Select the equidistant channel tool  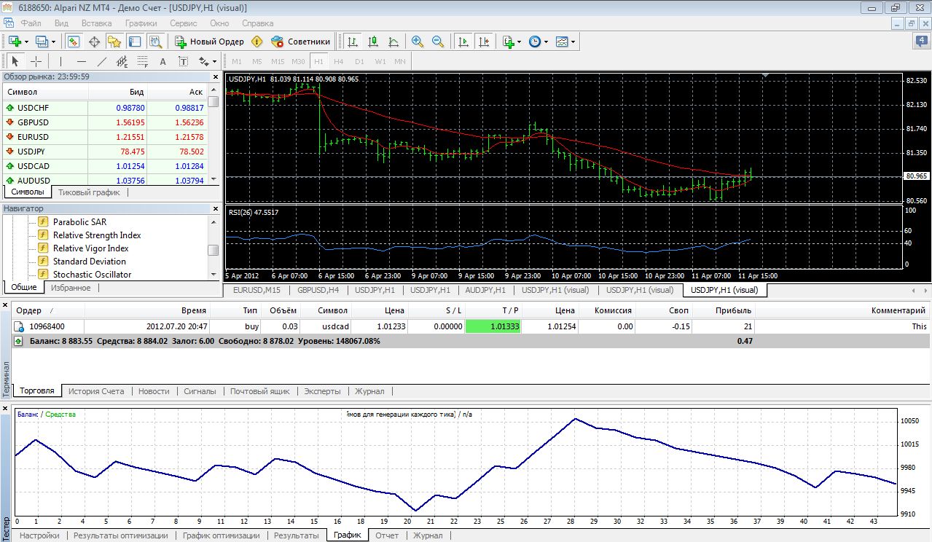(122, 61)
